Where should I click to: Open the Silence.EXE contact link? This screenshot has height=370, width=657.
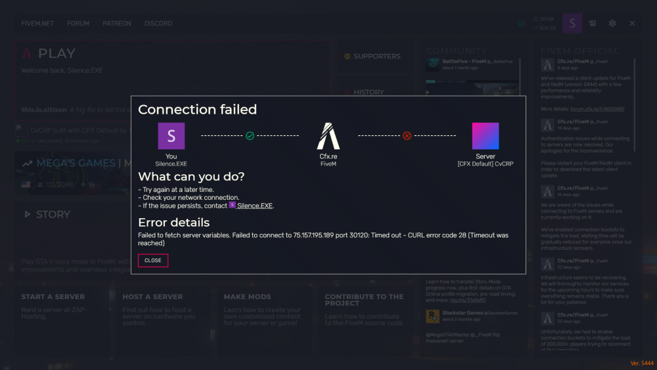point(254,206)
